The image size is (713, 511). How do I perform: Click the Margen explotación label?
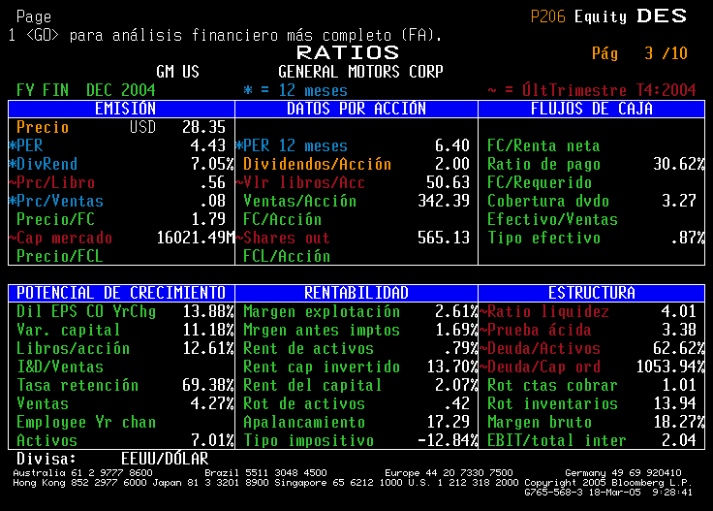(x=322, y=311)
